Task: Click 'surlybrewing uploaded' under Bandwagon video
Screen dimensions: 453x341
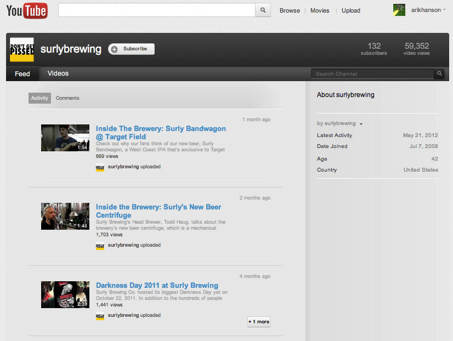Action: [134, 167]
